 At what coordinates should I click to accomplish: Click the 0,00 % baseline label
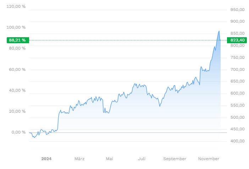coord(18,133)
